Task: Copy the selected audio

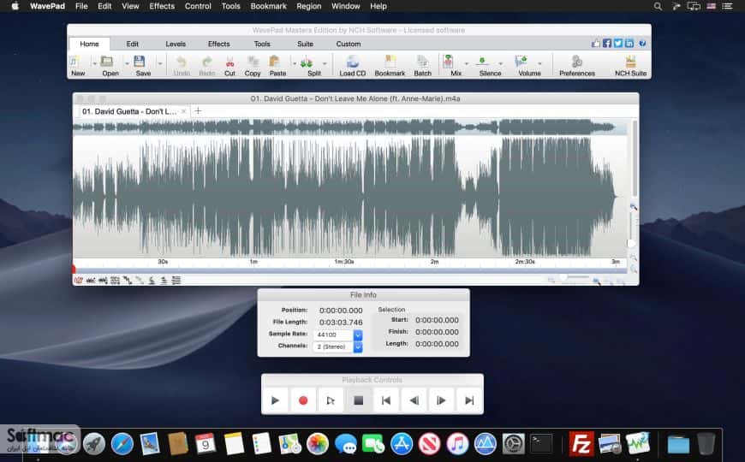Action: click(x=253, y=66)
